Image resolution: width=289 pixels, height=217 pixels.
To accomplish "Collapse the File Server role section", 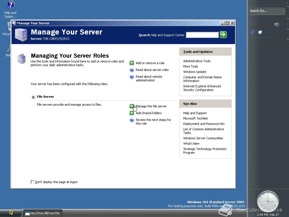I will coord(33,97).
